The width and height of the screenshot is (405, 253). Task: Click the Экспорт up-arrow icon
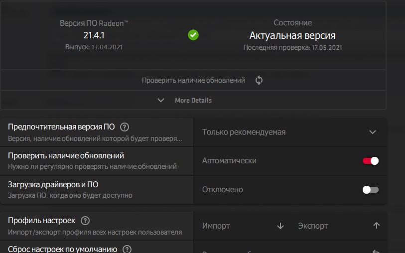click(x=376, y=226)
